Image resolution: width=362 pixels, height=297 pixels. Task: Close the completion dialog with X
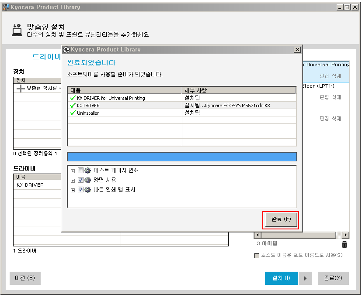click(x=297, y=50)
